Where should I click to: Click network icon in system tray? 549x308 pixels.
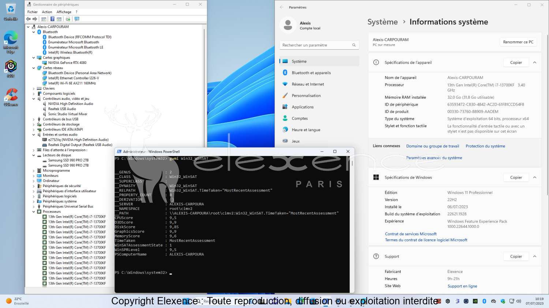pyautogui.click(x=511, y=301)
